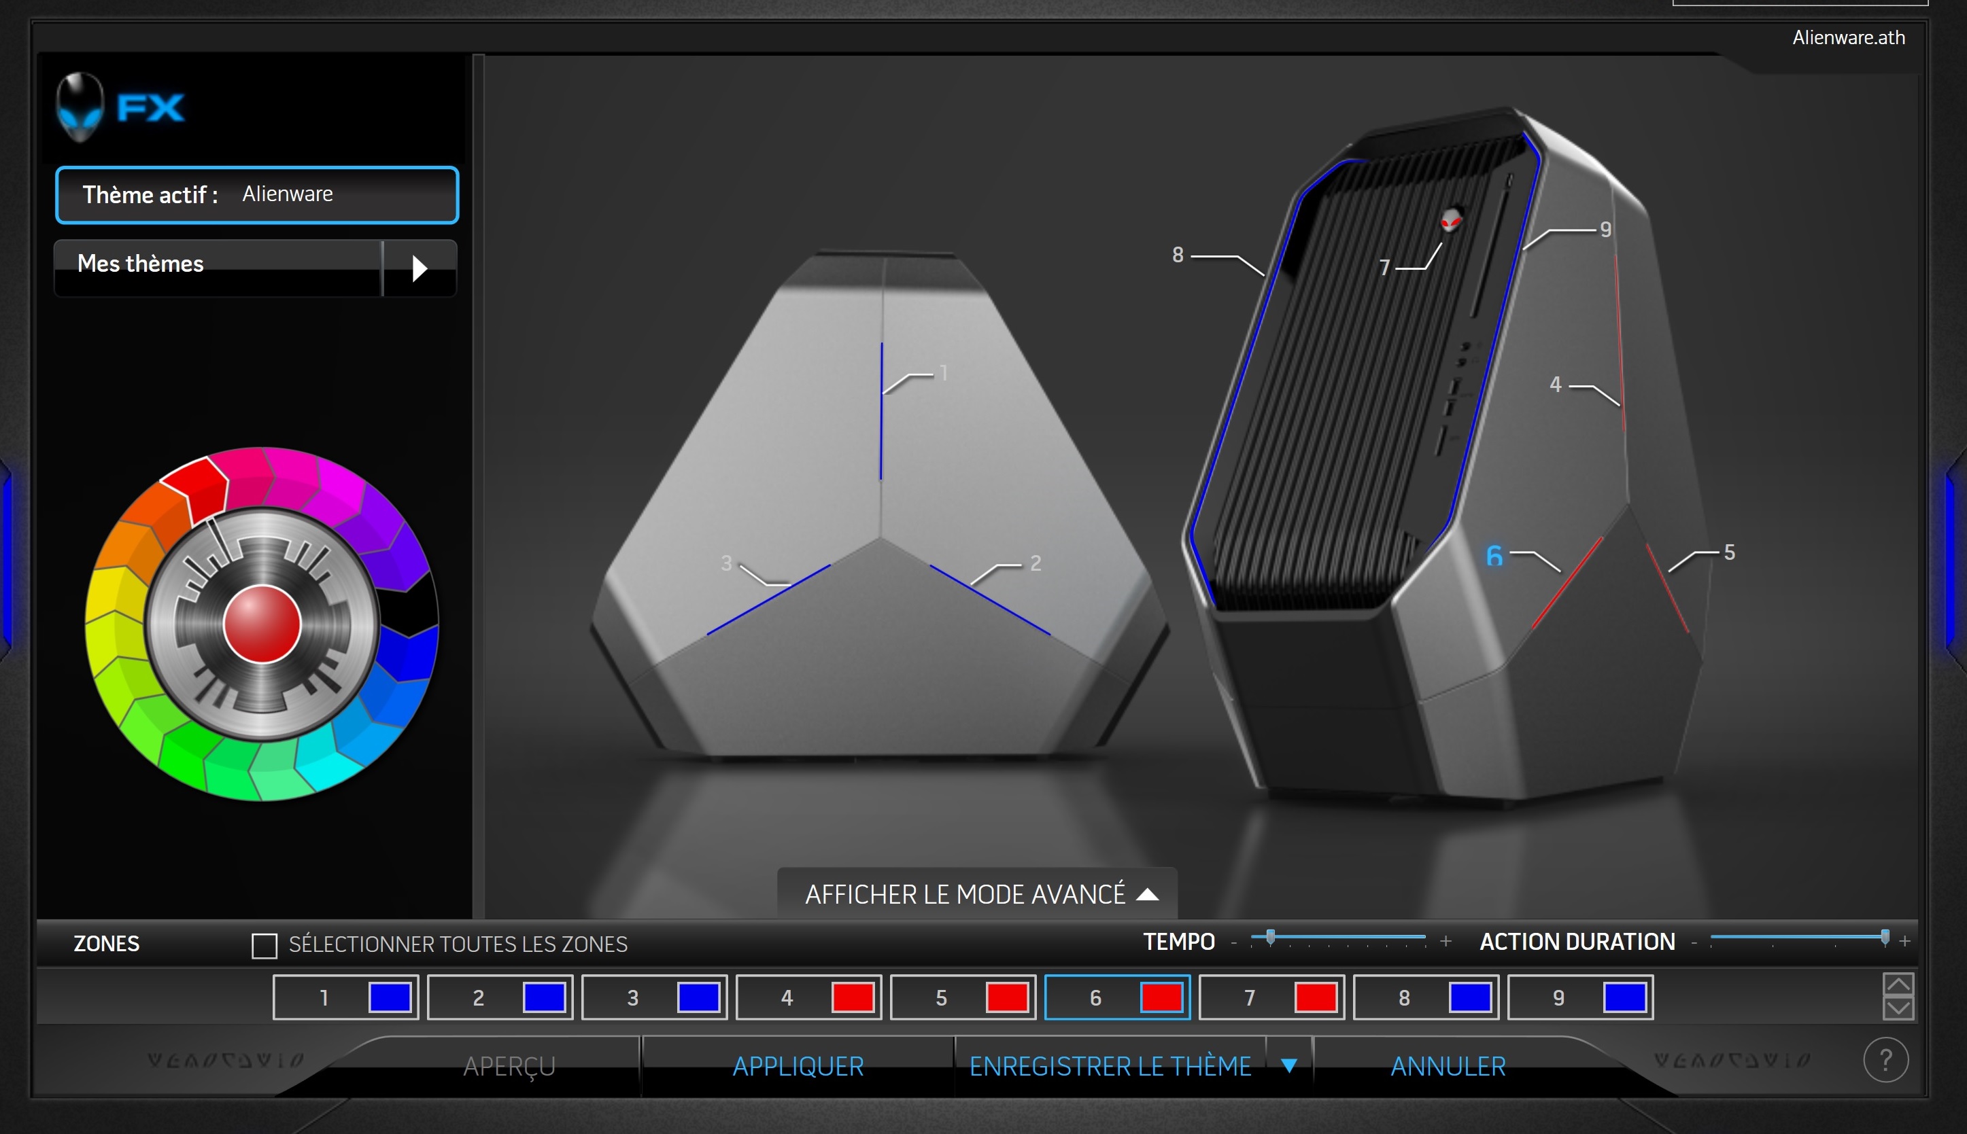This screenshot has width=1967, height=1134.
Task: Click the action duration plus icon
Action: 1904,942
